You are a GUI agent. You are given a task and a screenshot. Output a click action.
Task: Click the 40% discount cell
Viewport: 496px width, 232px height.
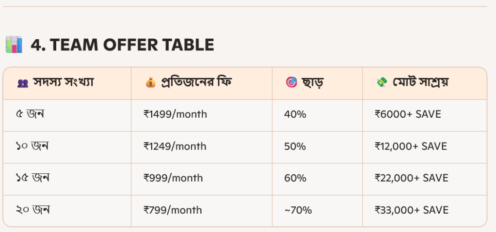click(x=295, y=114)
